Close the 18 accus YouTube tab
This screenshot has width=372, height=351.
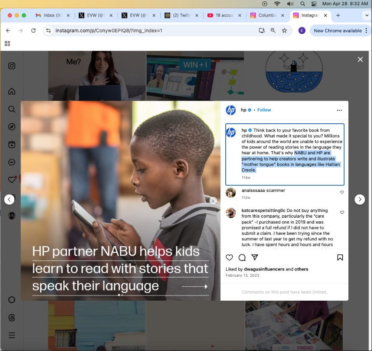(x=240, y=15)
